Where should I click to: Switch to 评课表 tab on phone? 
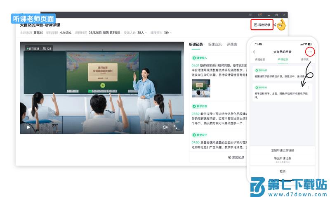point(304,59)
